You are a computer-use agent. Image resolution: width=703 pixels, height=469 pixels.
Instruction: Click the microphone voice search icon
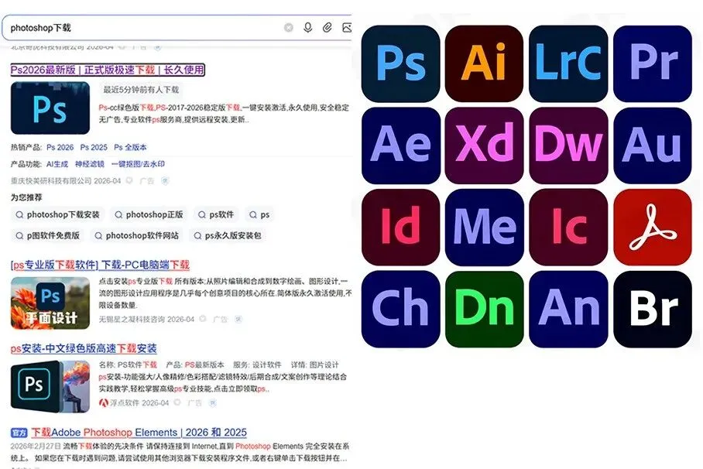click(x=307, y=28)
